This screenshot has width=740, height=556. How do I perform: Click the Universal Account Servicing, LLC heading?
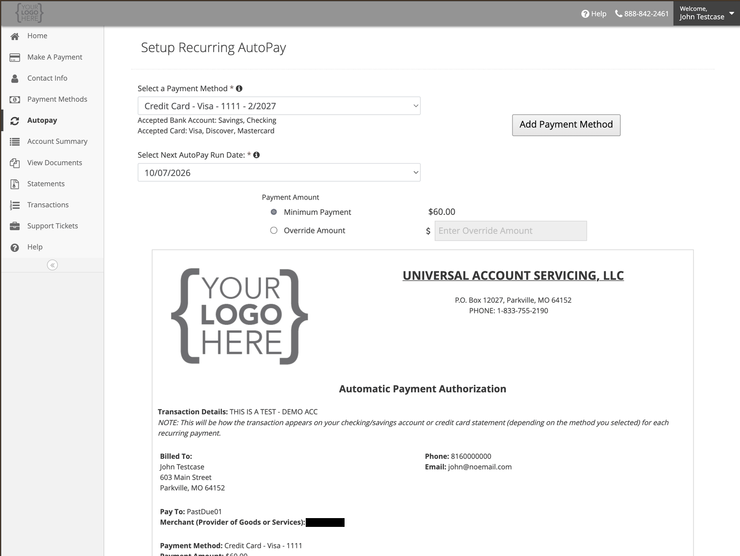513,275
